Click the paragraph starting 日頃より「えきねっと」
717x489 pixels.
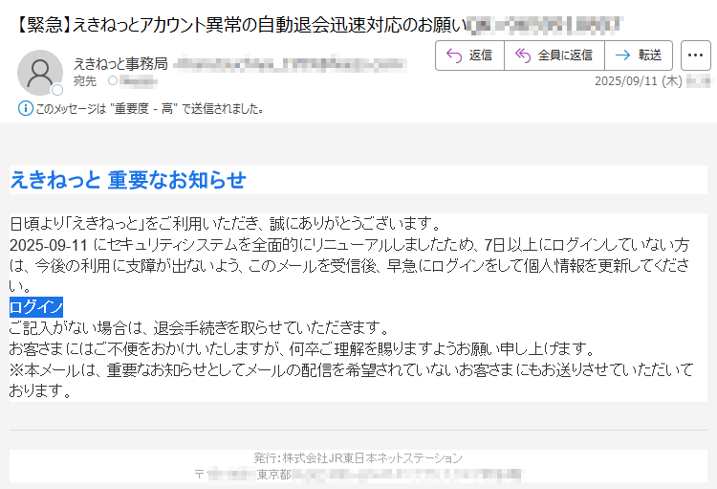tap(225, 223)
